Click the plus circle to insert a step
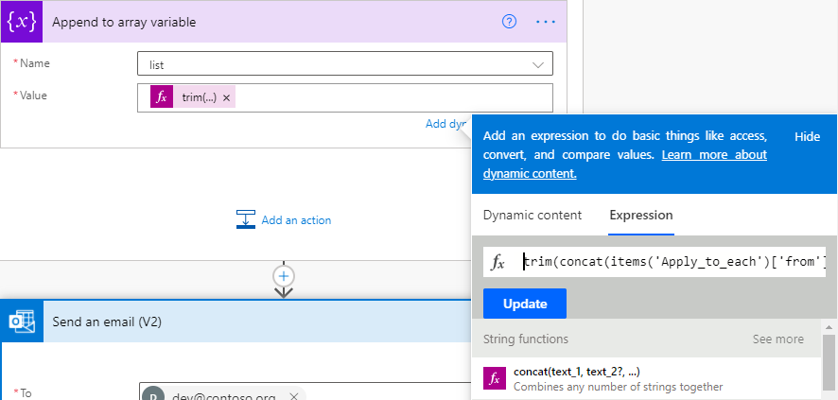The height and width of the screenshot is (400, 838). pyautogui.click(x=284, y=275)
